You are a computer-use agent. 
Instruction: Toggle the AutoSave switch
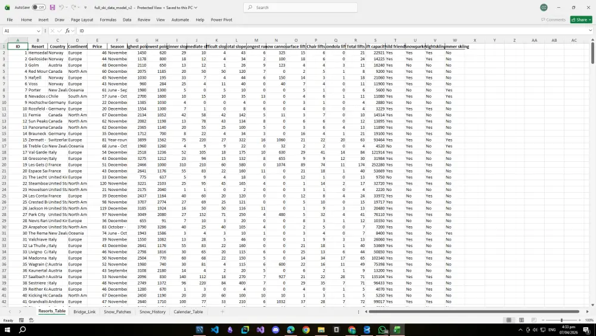coord(39,7)
